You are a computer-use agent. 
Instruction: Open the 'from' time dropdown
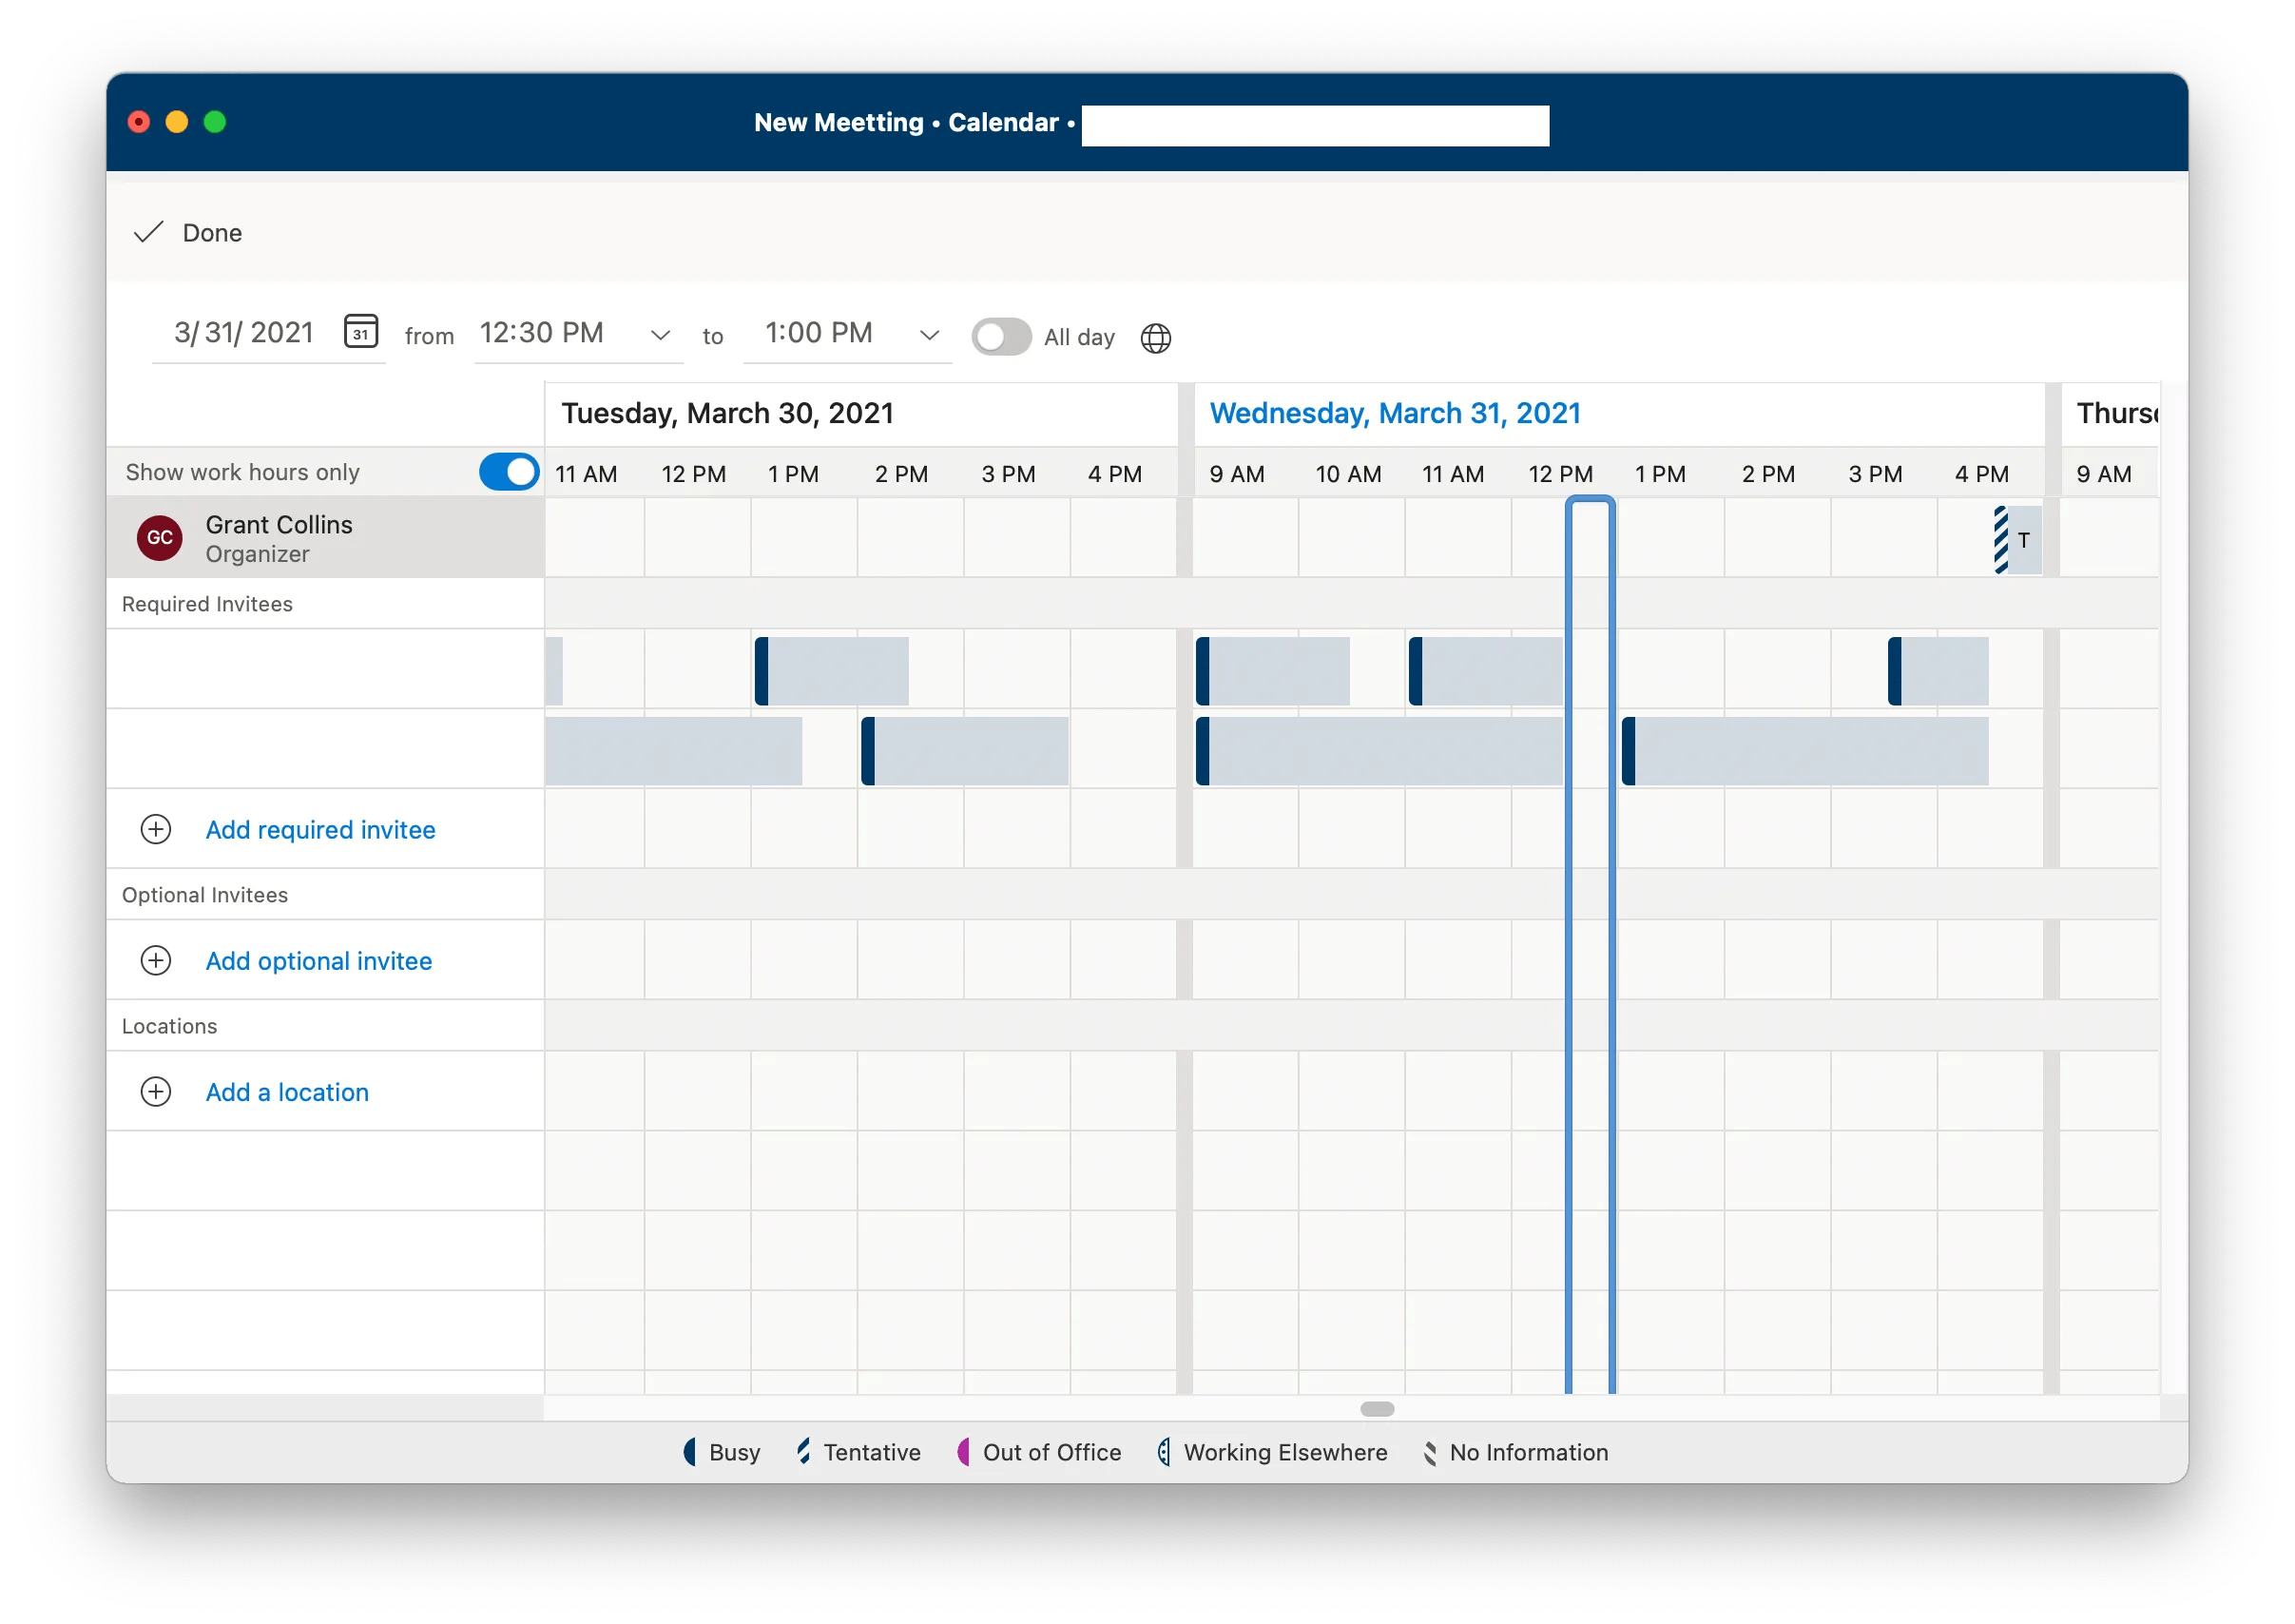(x=660, y=334)
